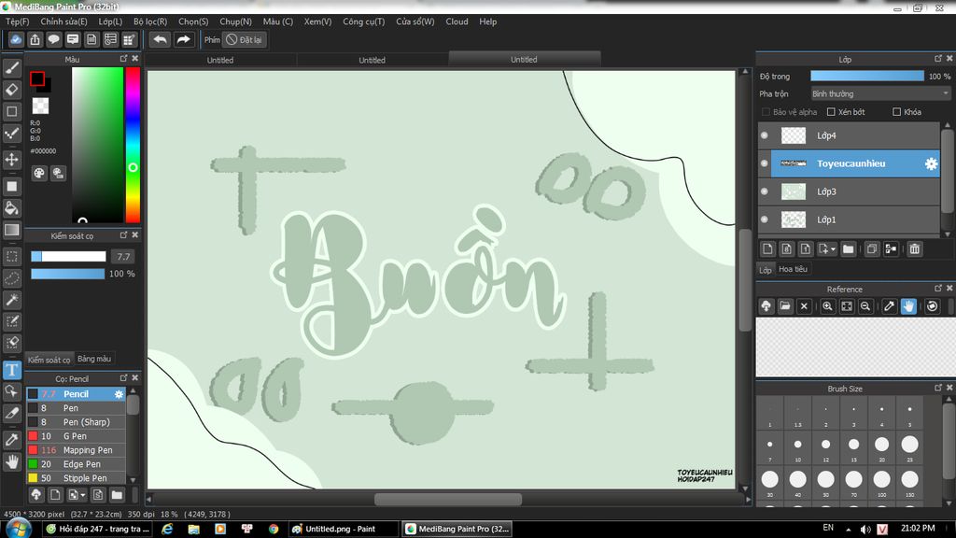
Task: Open the Pha trộn blend mode dropdown
Action: pos(880,94)
